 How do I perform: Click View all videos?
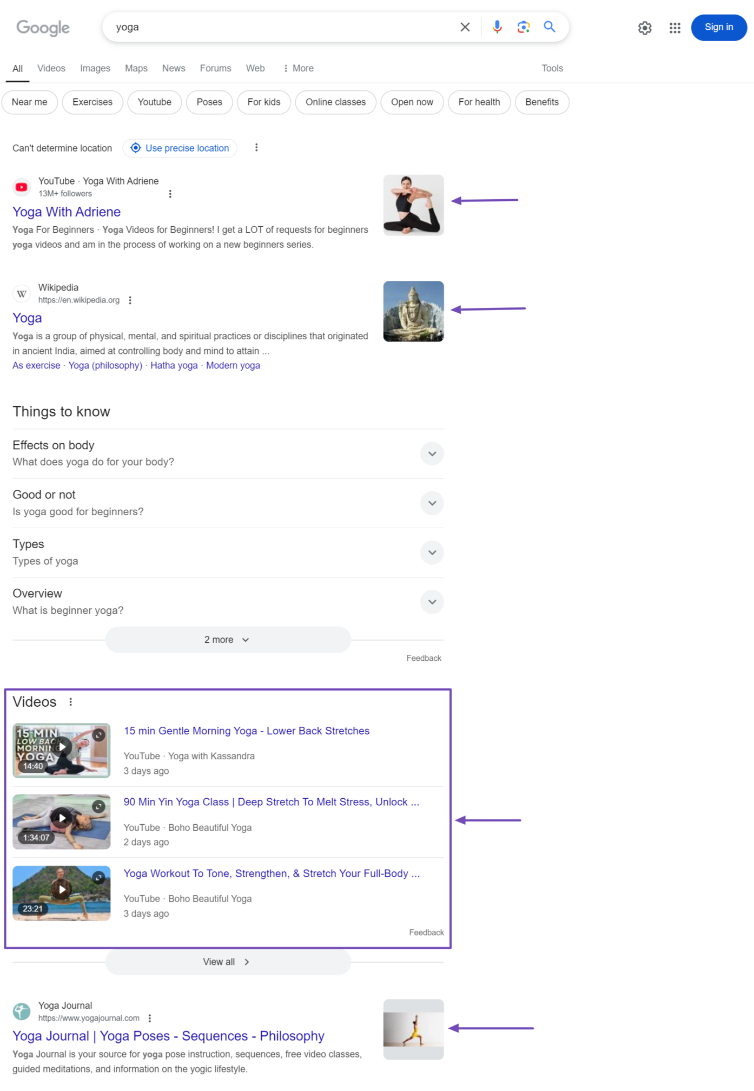point(228,962)
